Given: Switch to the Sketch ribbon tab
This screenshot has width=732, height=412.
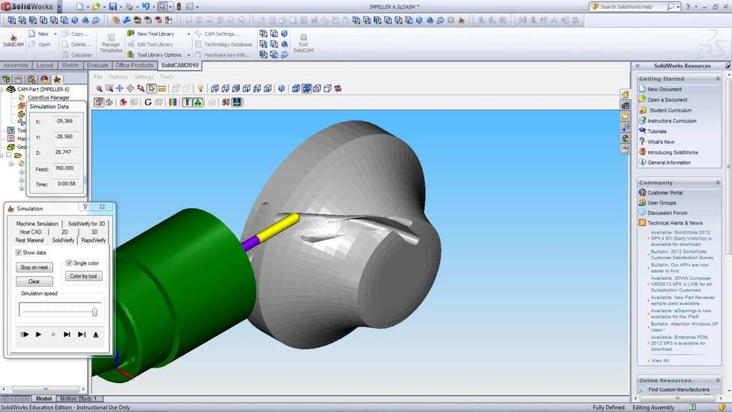Looking at the screenshot, I should pyautogui.click(x=70, y=65).
